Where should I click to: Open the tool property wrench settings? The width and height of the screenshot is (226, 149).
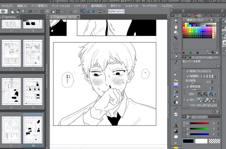(219, 112)
